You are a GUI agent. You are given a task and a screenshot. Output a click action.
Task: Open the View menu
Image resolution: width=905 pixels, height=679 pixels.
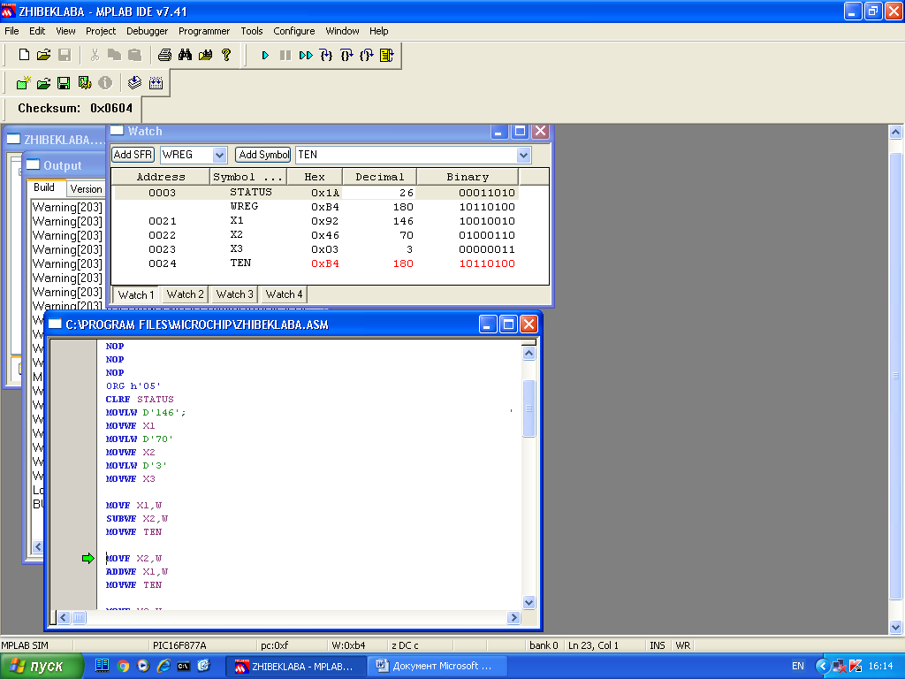coord(65,31)
